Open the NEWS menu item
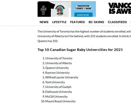The width and height of the screenshot is (131, 106). (44, 22)
